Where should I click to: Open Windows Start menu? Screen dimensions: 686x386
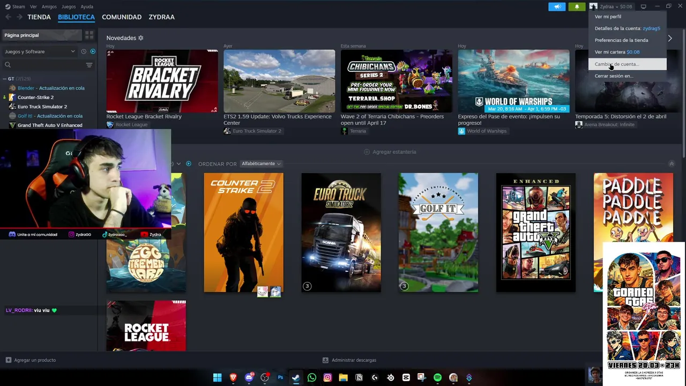coord(217,377)
